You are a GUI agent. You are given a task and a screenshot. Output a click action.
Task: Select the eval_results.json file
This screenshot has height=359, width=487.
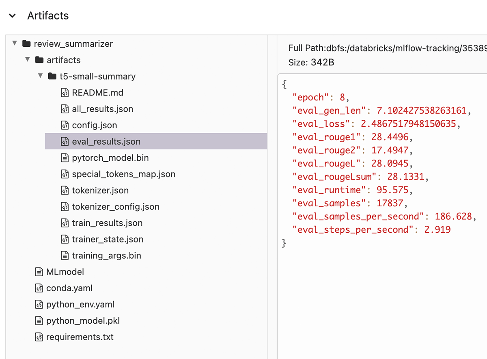click(106, 142)
